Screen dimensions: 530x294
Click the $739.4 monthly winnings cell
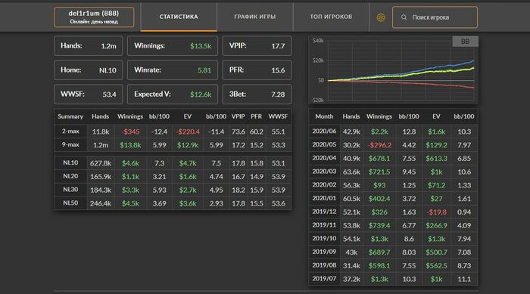[x=379, y=225]
